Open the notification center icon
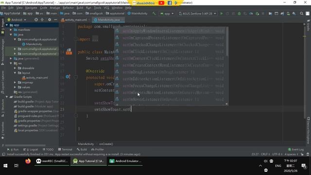The image size is (311, 175). (x=303, y=165)
